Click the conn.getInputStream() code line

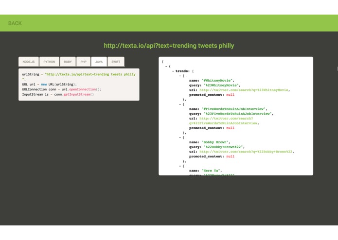point(58,94)
